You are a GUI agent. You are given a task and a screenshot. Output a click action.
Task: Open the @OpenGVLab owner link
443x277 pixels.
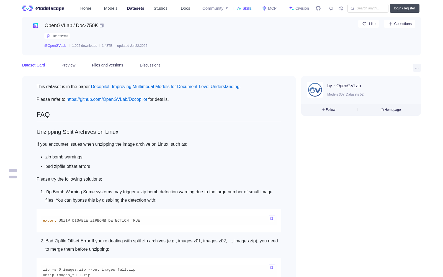[x=55, y=46]
